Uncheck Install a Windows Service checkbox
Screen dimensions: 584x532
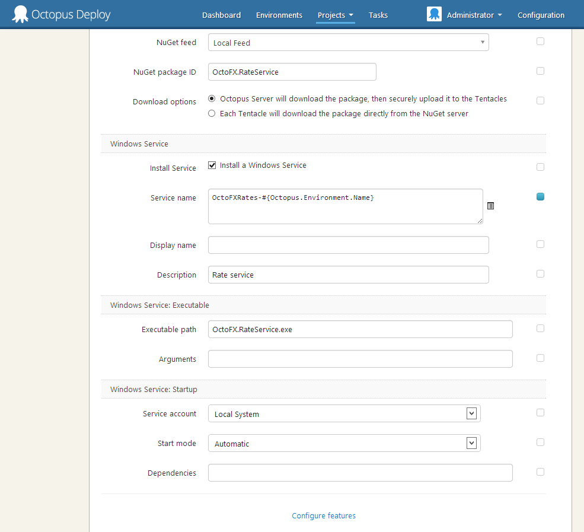click(212, 165)
